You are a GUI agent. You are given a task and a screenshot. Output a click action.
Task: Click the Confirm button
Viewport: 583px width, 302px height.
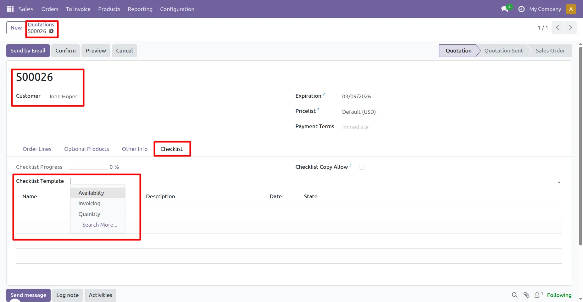pyautogui.click(x=65, y=51)
